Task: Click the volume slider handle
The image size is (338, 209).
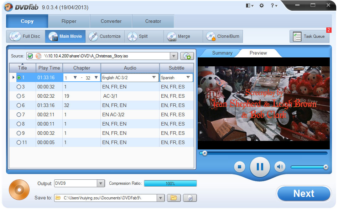Action: pos(326,167)
